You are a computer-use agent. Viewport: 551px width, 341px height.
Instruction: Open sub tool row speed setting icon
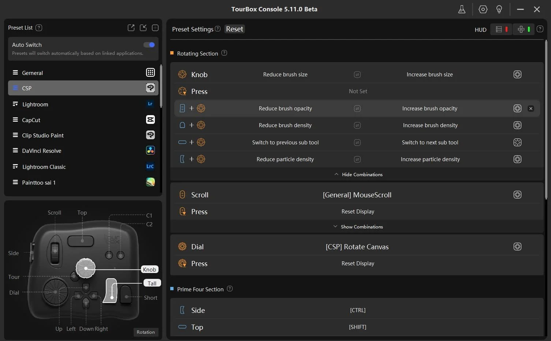[x=517, y=143]
